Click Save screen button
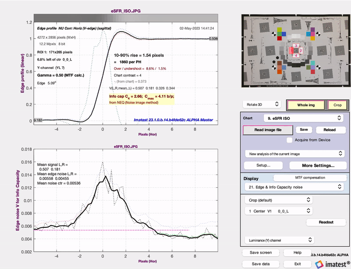 pyautogui.click(x=261, y=253)
